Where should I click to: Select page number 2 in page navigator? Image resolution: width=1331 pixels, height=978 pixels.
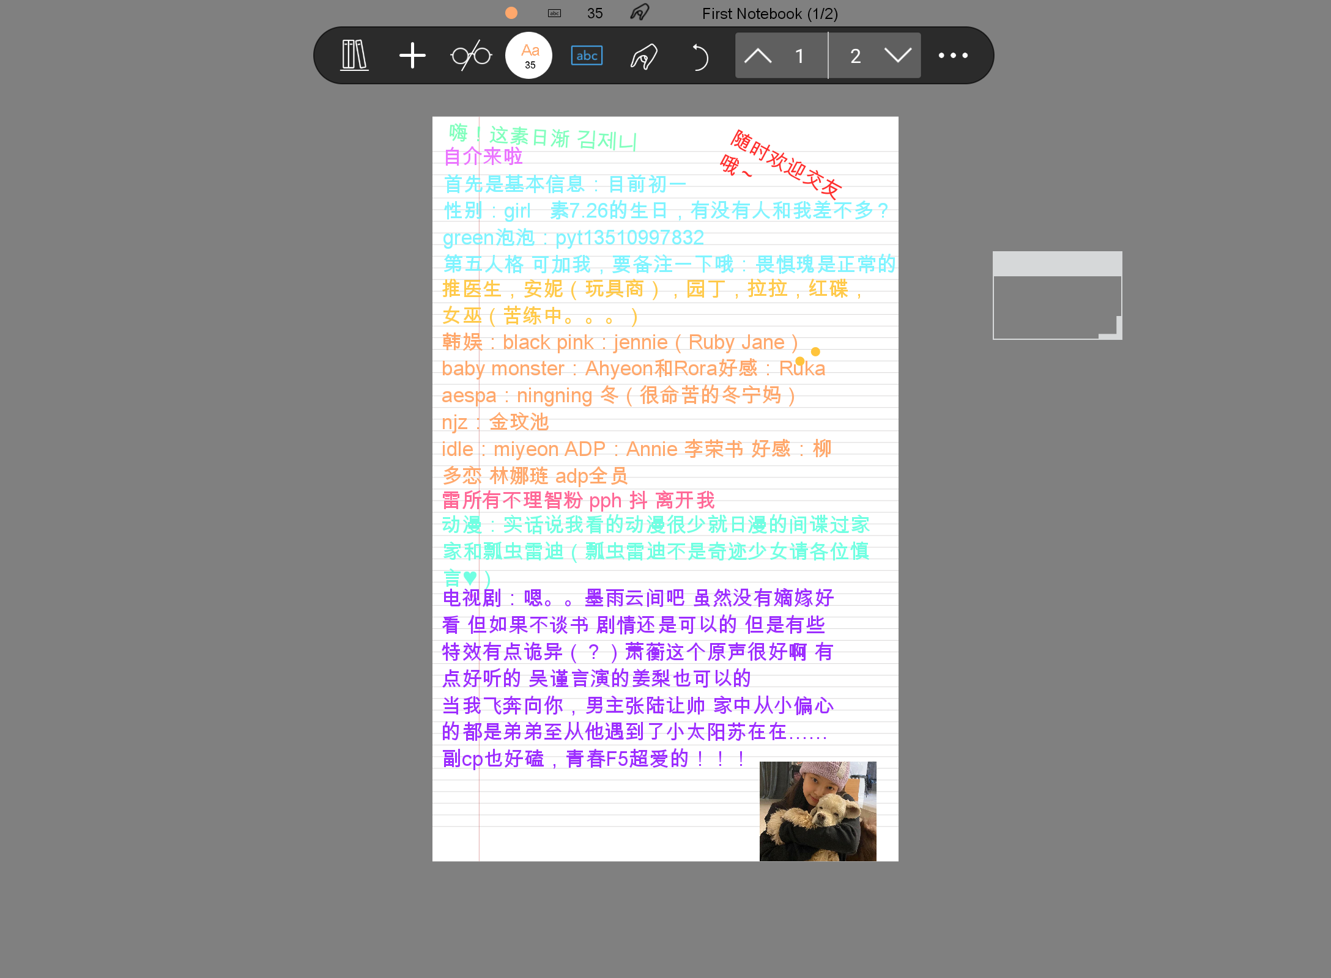[855, 56]
